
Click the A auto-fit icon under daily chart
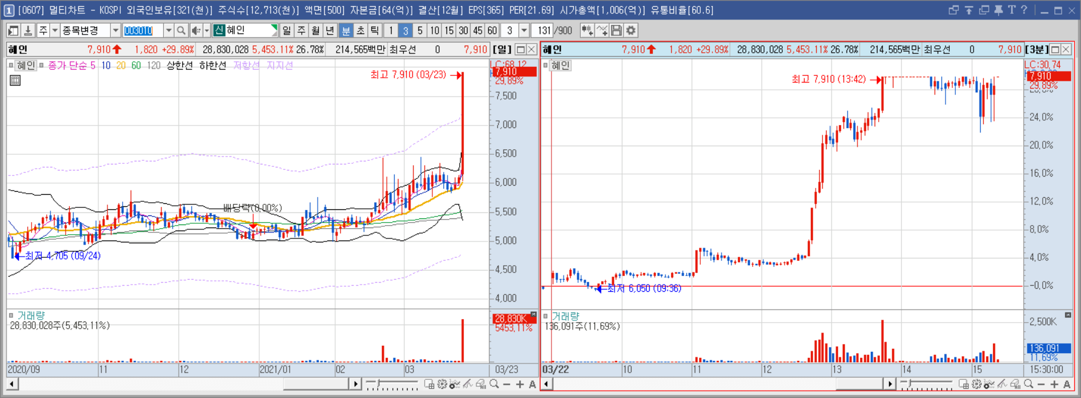pyautogui.click(x=533, y=384)
